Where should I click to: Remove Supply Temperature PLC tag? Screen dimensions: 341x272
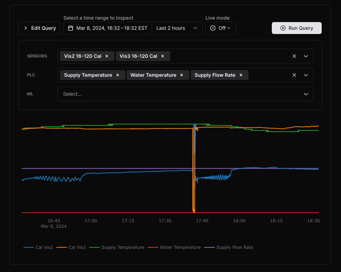click(118, 75)
